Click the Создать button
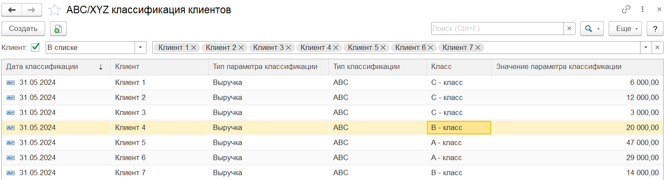 [23, 29]
